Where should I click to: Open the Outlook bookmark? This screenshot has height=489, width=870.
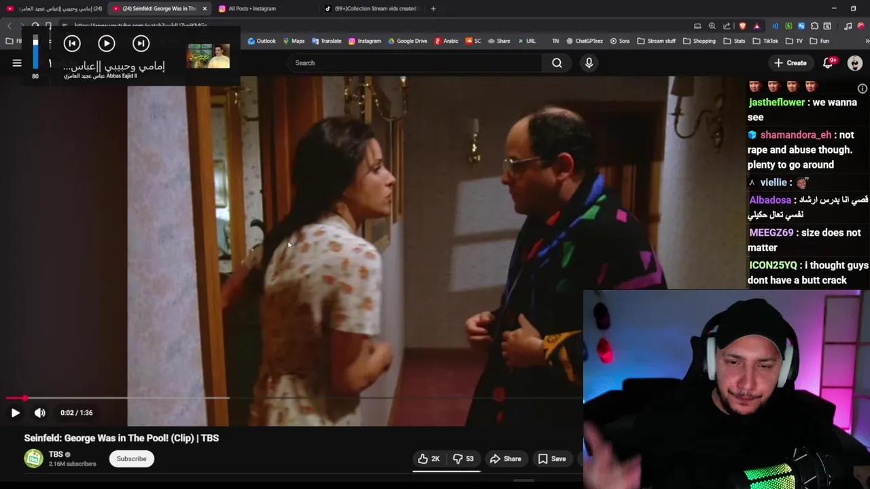coord(262,41)
